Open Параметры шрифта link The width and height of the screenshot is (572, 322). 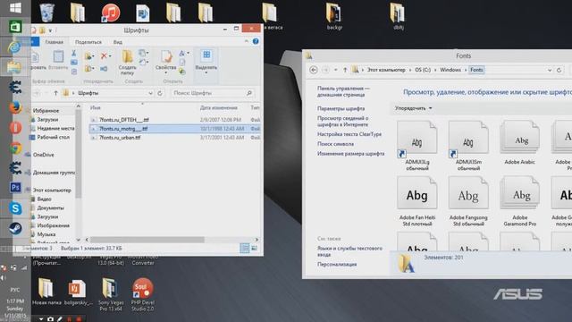pyautogui.click(x=341, y=108)
